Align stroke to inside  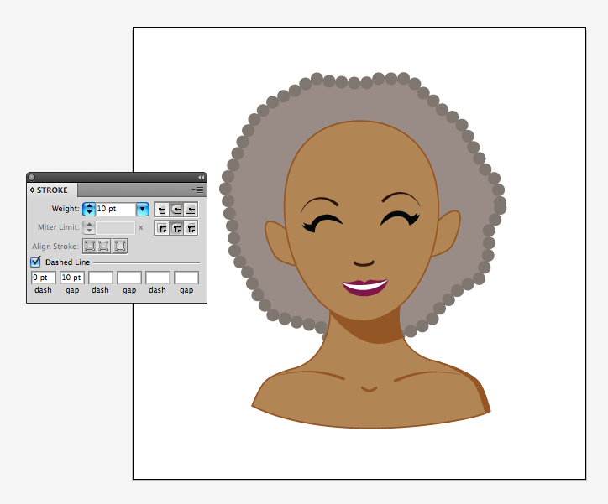click(x=103, y=246)
